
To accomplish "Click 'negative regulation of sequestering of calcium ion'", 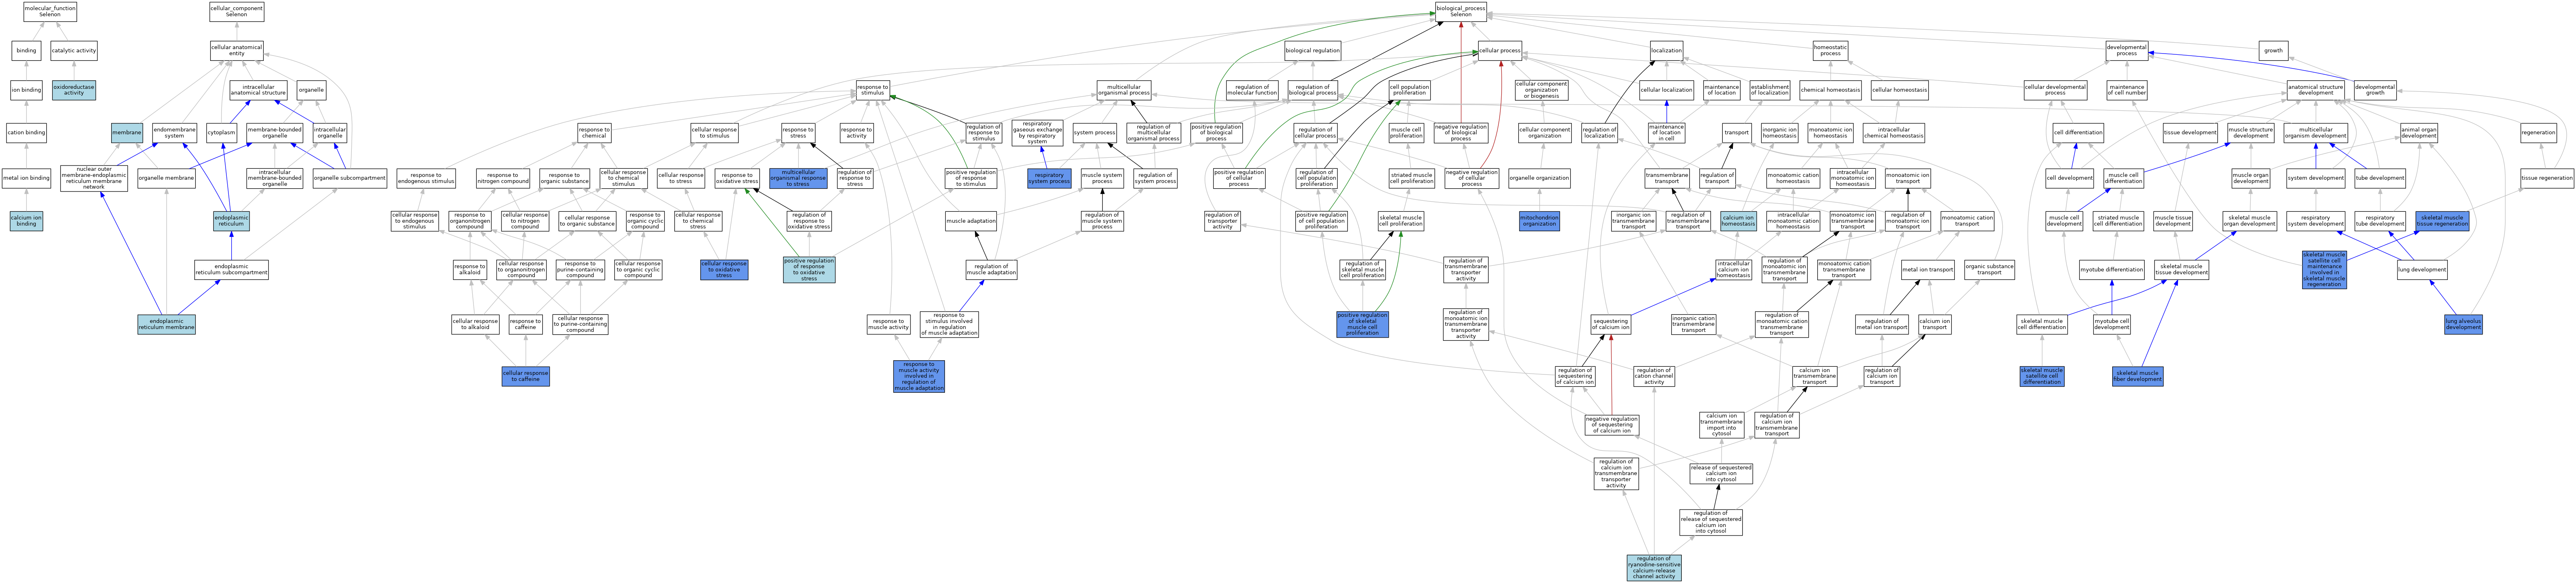I will click(1612, 425).
